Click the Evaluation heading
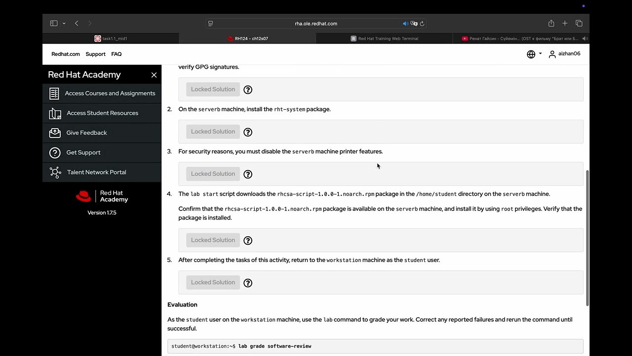Viewport: 632px width, 356px height. [182, 305]
